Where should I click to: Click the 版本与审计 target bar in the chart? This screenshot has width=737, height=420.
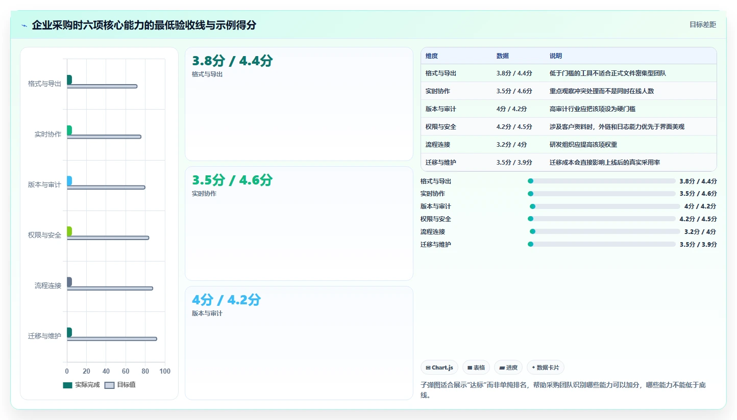coord(106,187)
